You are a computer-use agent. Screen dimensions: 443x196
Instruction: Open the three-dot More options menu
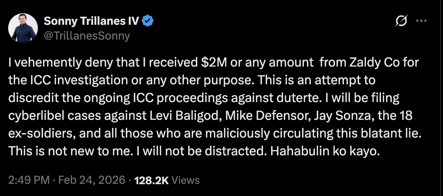(421, 21)
